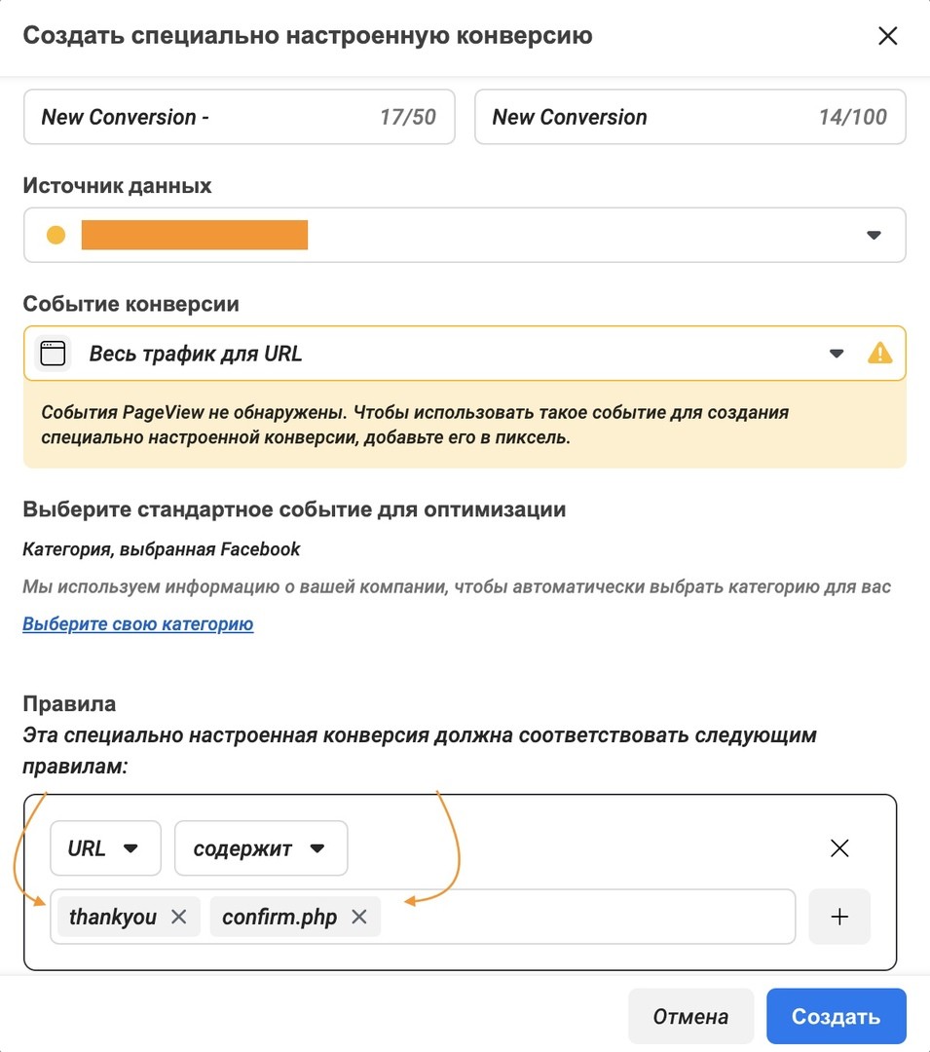
Task: Click the yellow warning triangle icon
Action: [x=879, y=353]
